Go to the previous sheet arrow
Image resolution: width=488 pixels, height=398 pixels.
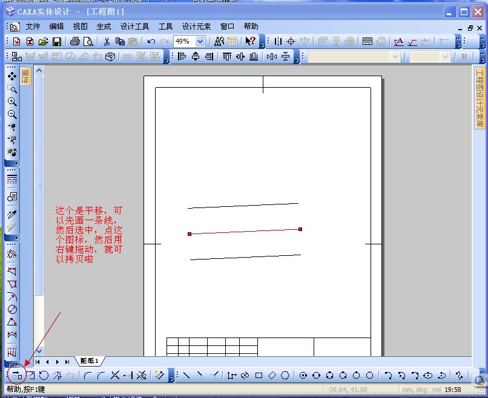tap(47, 362)
